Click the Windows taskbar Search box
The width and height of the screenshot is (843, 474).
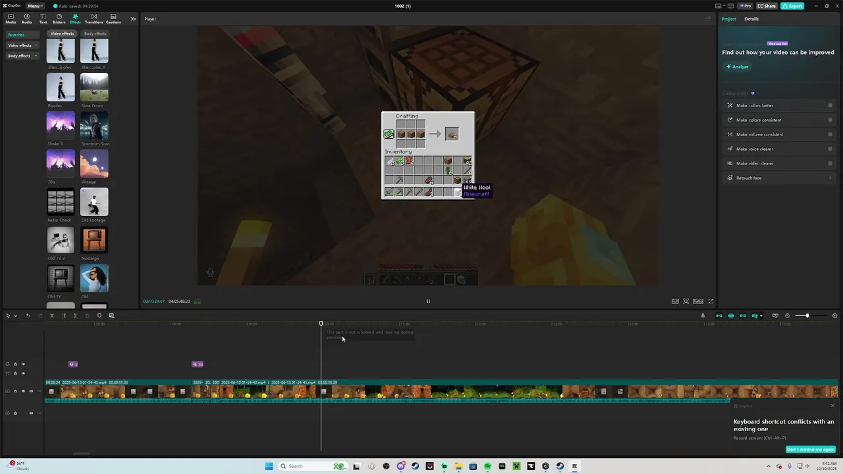[x=312, y=466]
